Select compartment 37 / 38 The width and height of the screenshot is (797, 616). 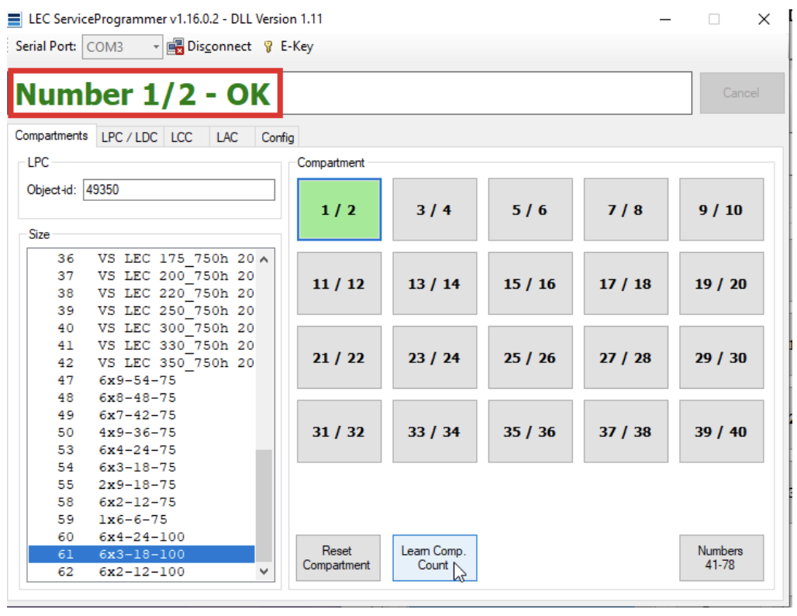pos(626,431)
